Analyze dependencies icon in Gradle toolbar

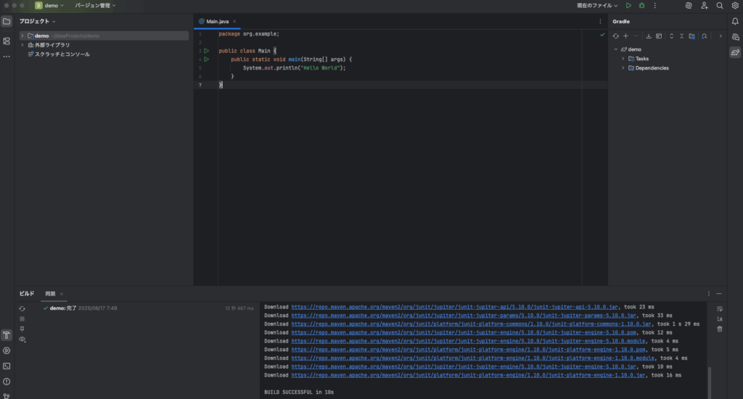704,36
